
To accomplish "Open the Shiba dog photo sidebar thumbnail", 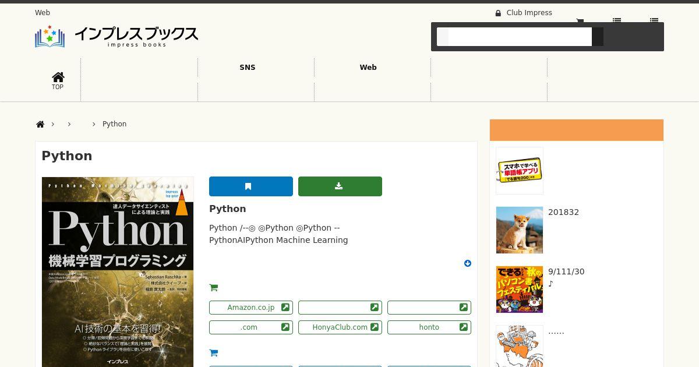I will coord(520,230).
